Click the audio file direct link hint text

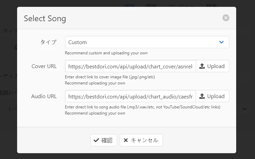(142, 107)
